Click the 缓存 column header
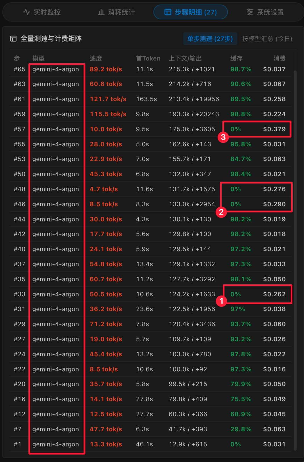 point(236,58)
